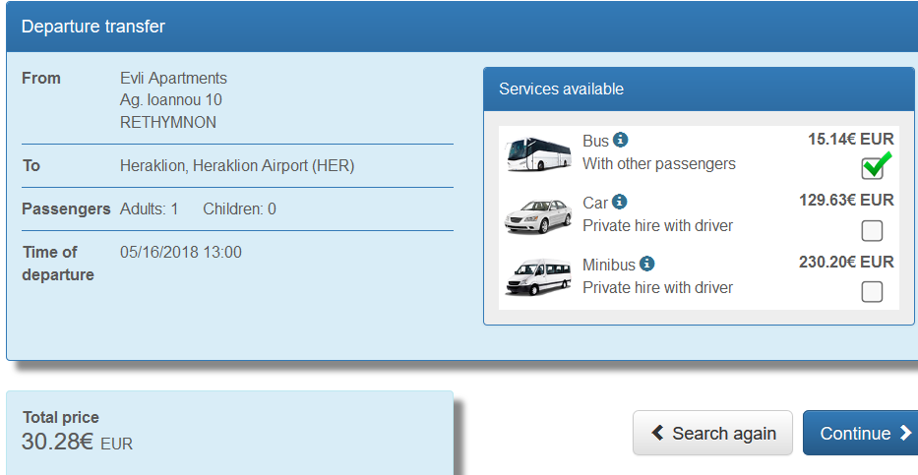The height and width of the screenshot is (475, 918).
Task: Click the Evli Apartments pickup name
Action: pyautogui.click(x=173, y=78)
